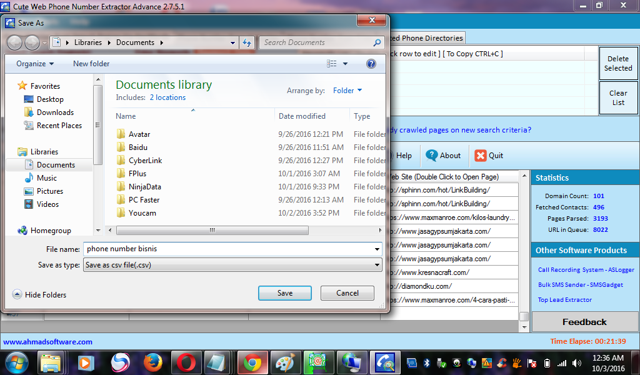Screen dimensions: 640x375
Task: Refresh the Documents folder location
Action: (x=247, y=42)
